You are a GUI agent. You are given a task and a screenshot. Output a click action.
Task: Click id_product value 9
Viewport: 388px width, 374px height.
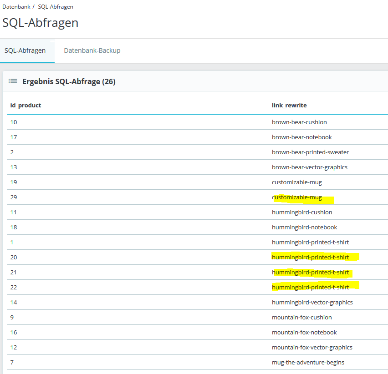coord(12,318)
